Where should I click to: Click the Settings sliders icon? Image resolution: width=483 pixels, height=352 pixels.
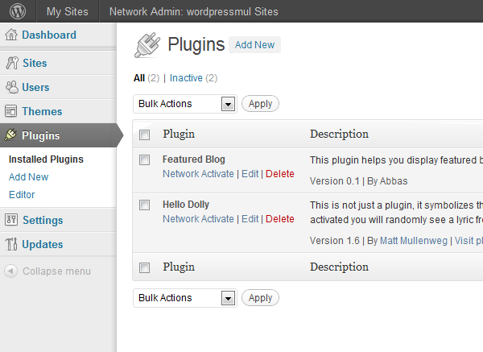point(11,220)
